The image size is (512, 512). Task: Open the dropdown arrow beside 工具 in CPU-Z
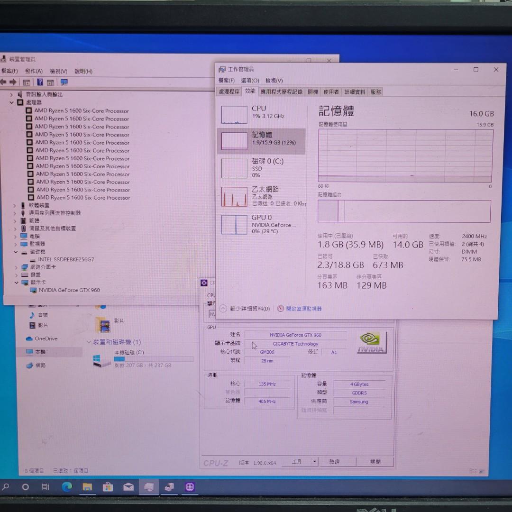point(314,462)
